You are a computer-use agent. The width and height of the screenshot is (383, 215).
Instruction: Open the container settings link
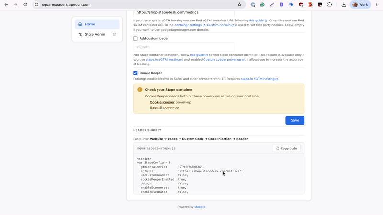point(190,25)
